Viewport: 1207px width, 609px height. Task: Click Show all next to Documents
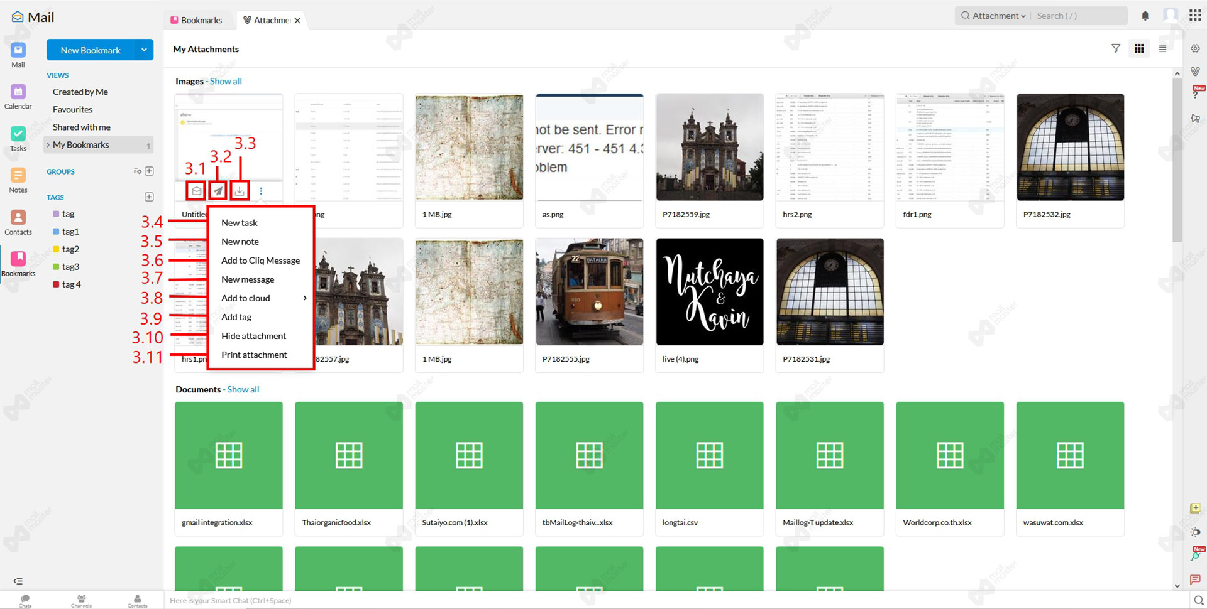click(243, 389)
